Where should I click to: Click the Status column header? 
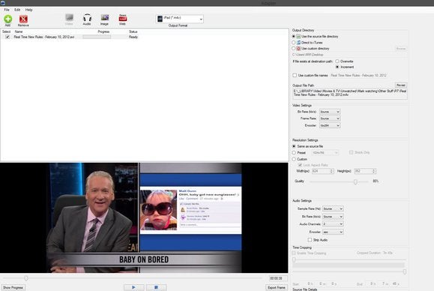[x=133, y=31]
